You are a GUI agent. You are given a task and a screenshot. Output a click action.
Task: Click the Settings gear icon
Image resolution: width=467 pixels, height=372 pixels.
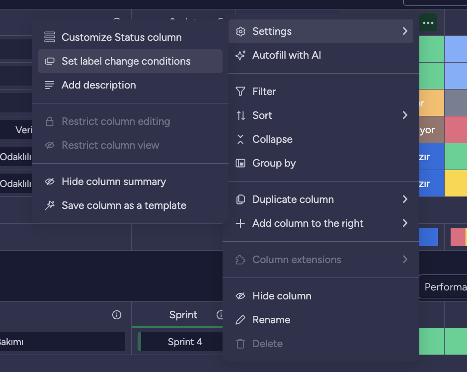(240, 32)
